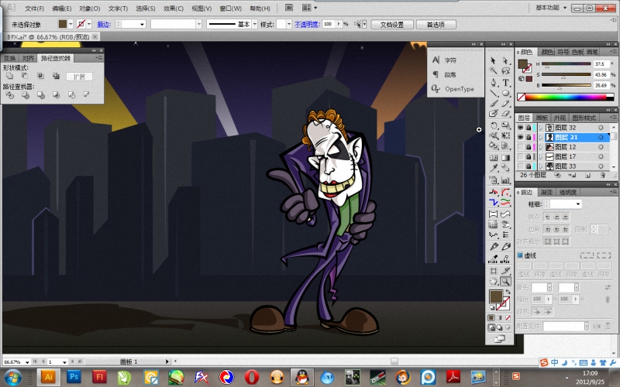Select the Magic Wand tool
The height and width of the screenshot is (387, 620).
coord(493,70)
